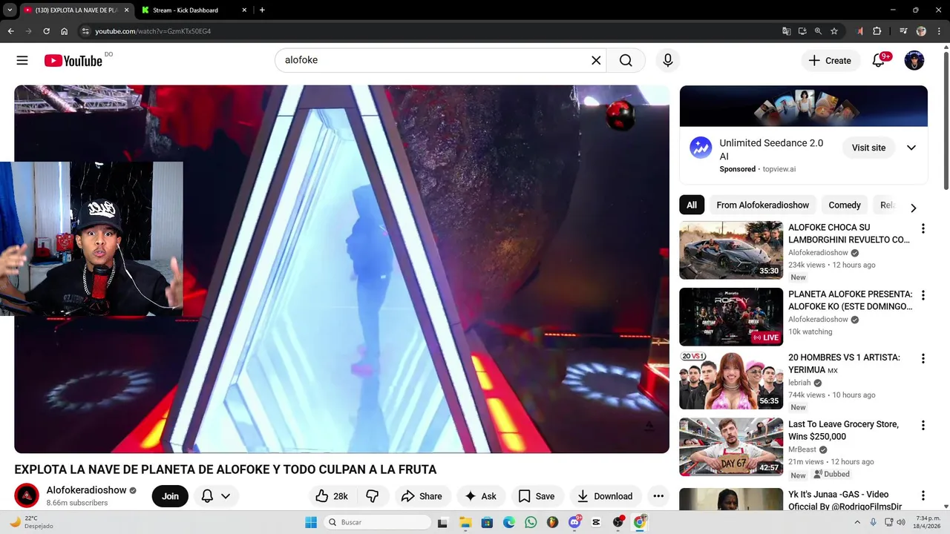Open Chrome extensions puzzle icon
The width and height of the screenshot is (950, 534).
click(877, 31)
